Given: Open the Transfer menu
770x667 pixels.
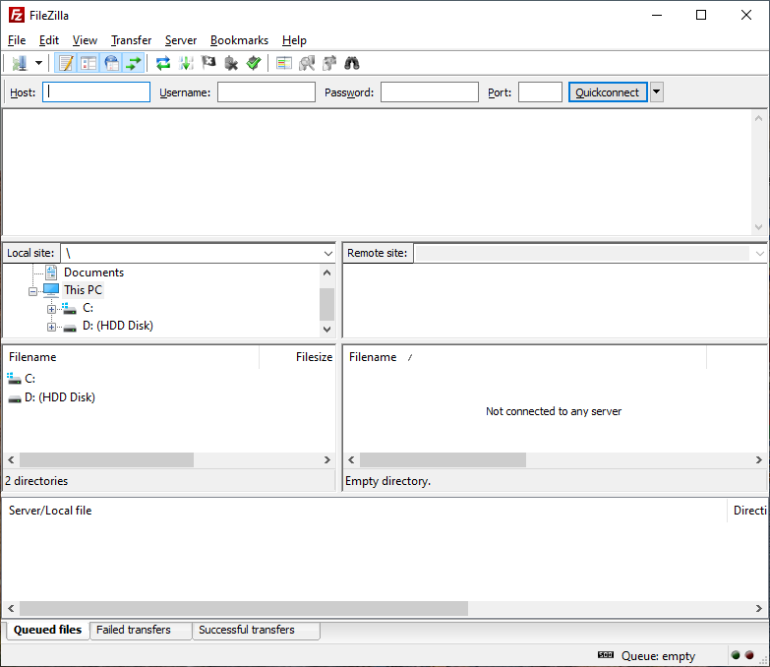Looking at the screenshot, I should [x=131, y=40].
